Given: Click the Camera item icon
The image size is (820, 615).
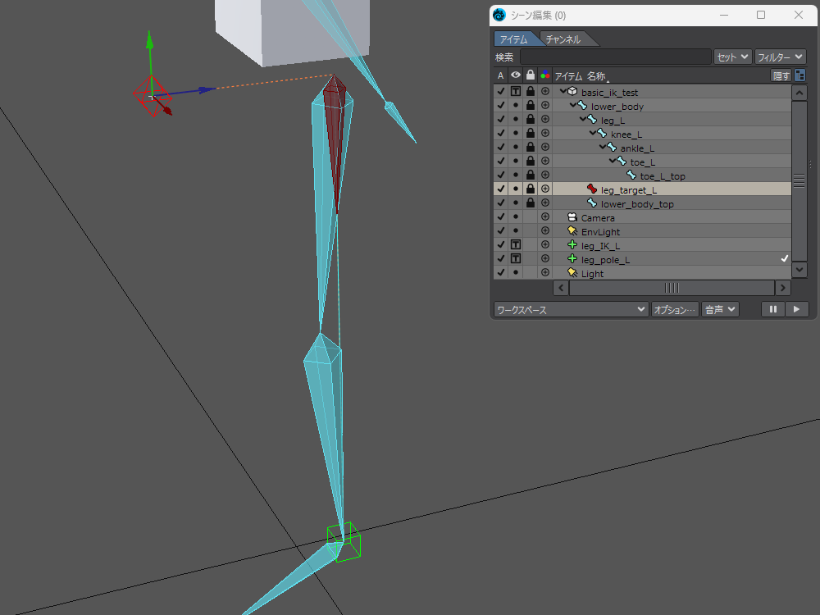Looking at the screenshot, I should [572, 217].
